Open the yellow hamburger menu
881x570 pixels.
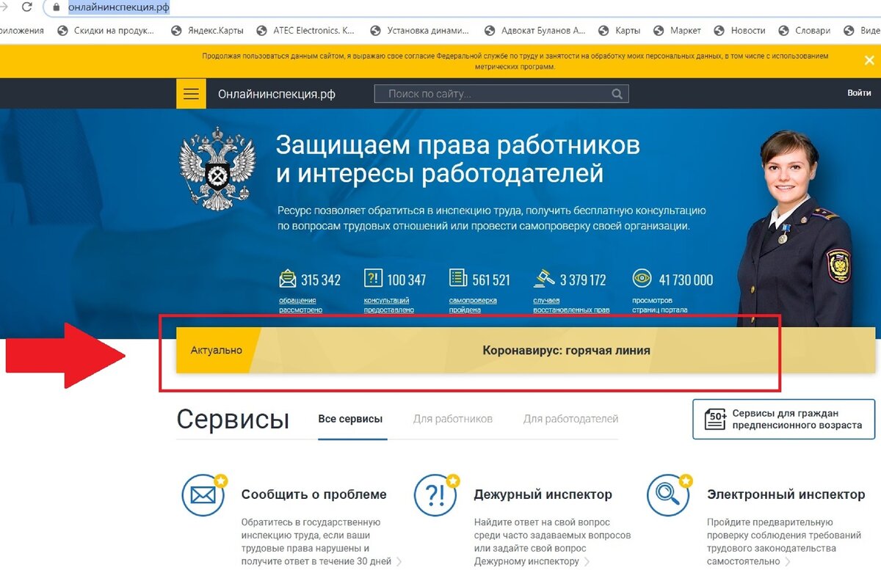[x=191, y=94]
